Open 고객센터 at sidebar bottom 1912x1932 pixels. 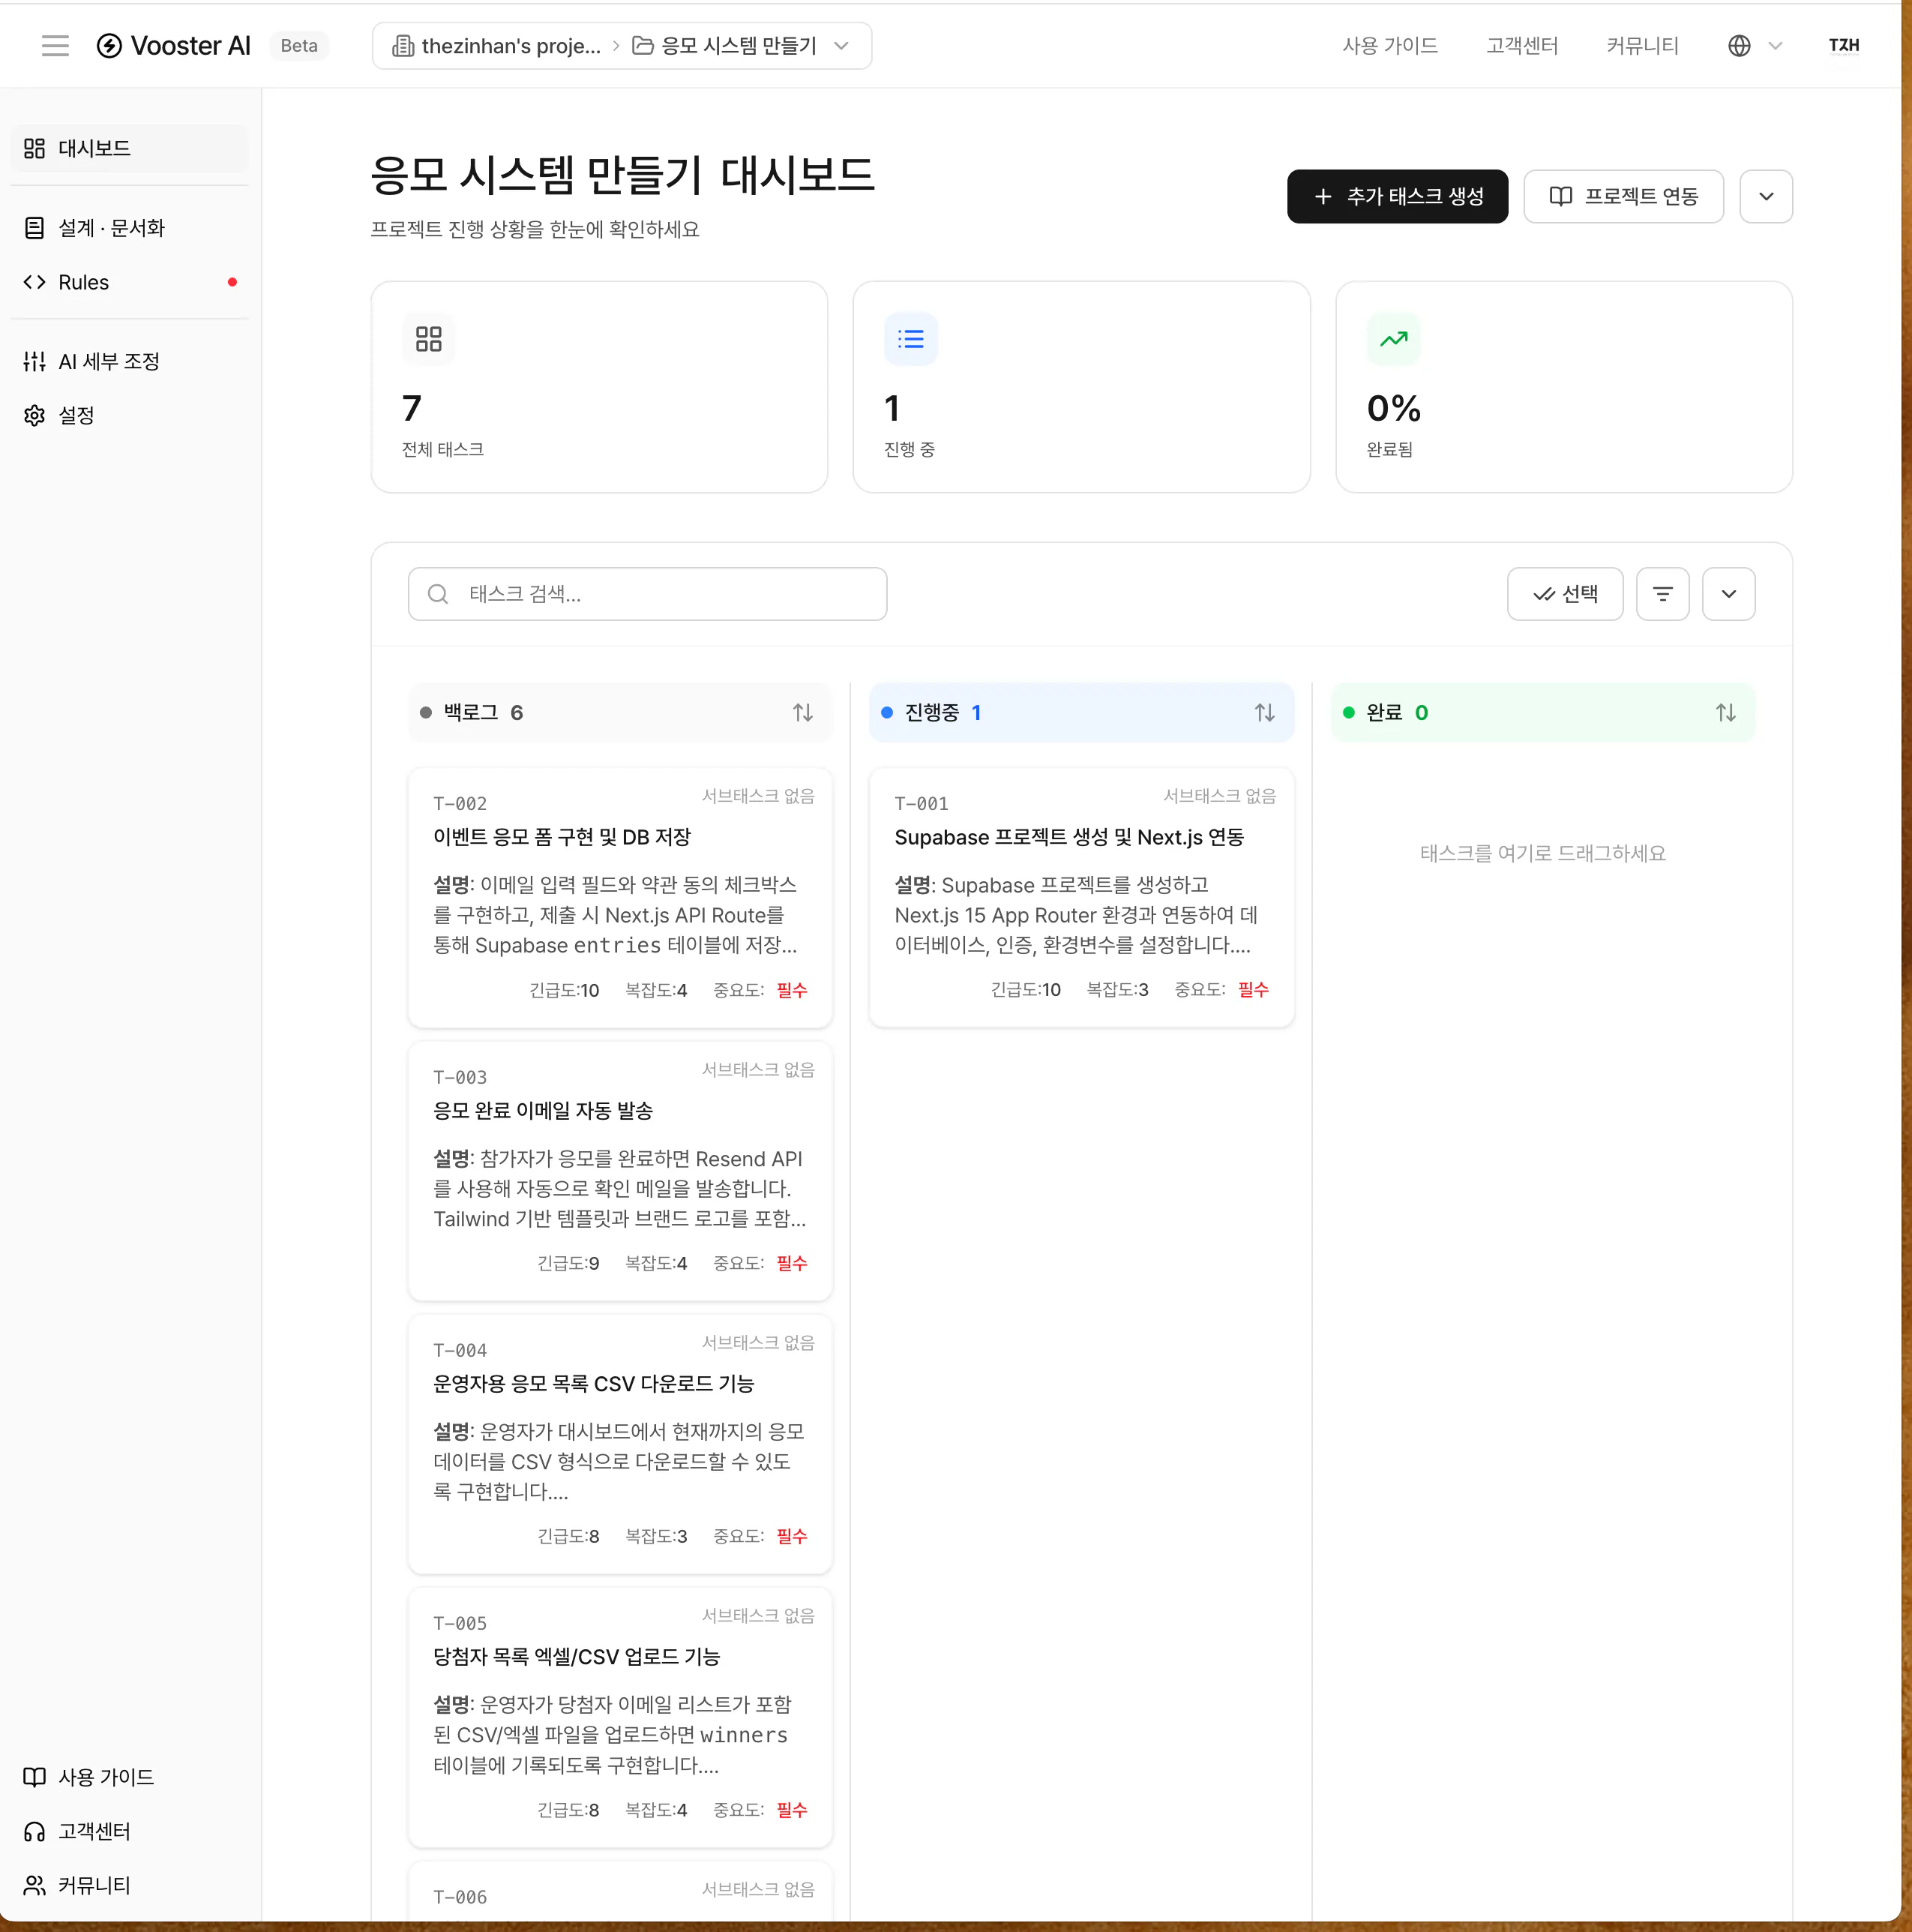(130, 1831)
